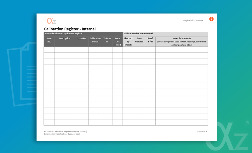Click the F-Q110A footer document reference

coord(65,131)
